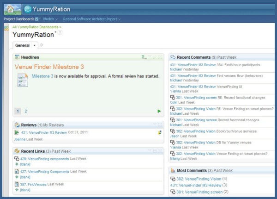The image size is (277, 199).
Task: Click artifact icon next to 427 entry
Action: click(17, 171)
